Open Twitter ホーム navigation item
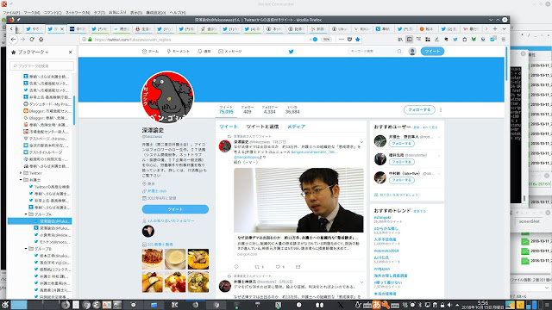Image resolution: width=552 pixels, height=310 pixels. (x=150, y=52)
